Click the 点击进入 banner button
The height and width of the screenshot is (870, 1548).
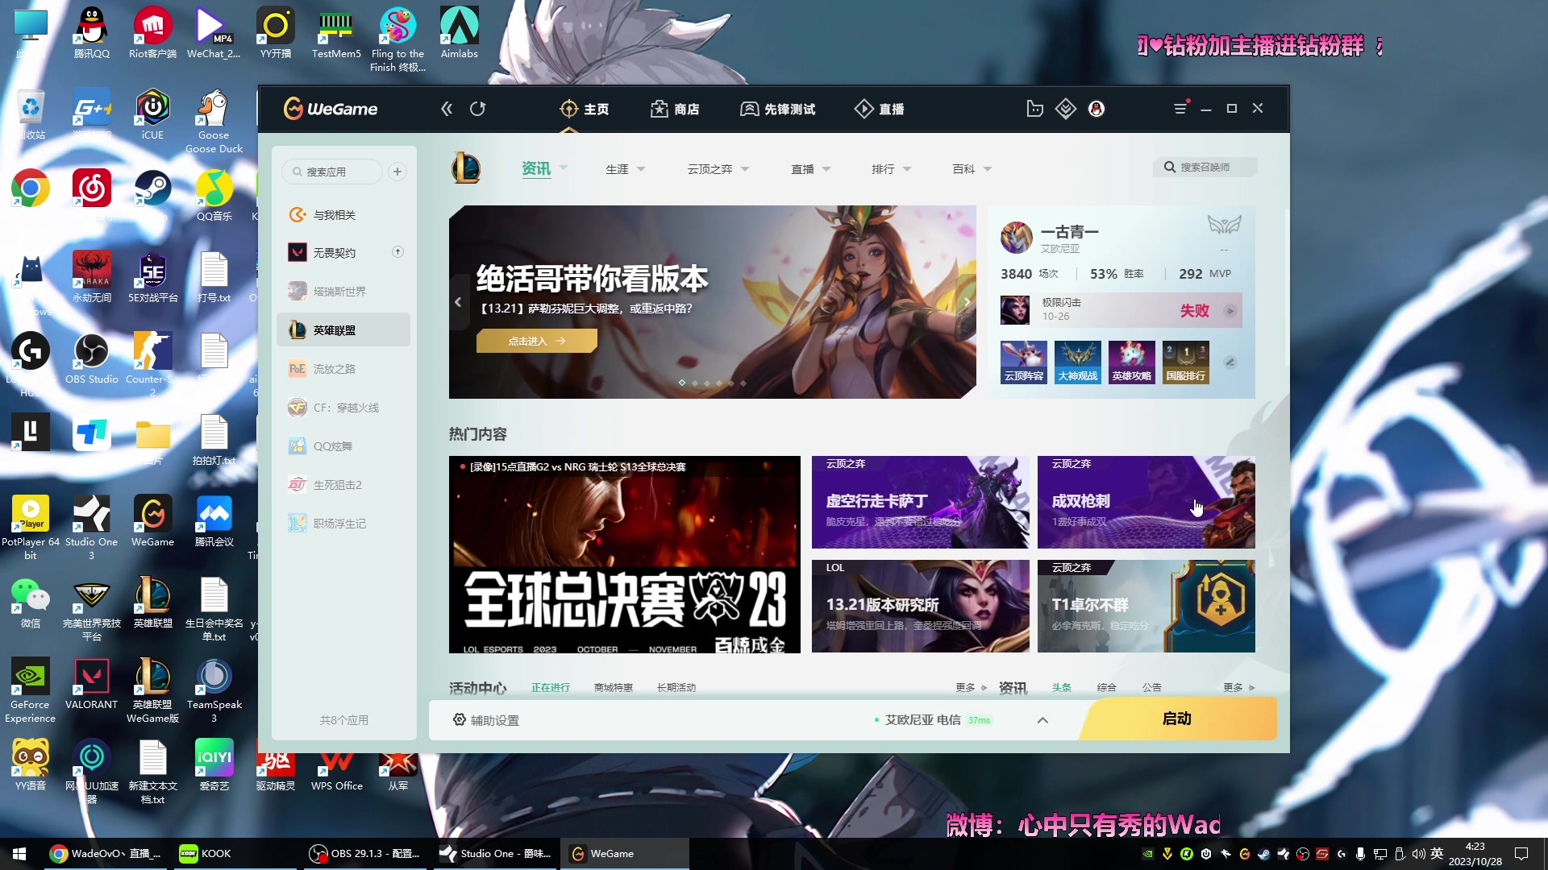537,341
